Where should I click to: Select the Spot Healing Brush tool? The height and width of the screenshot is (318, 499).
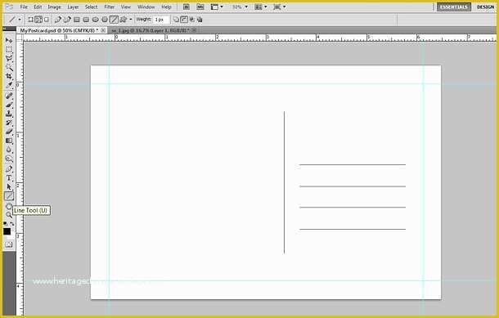(x=9, y=96)
